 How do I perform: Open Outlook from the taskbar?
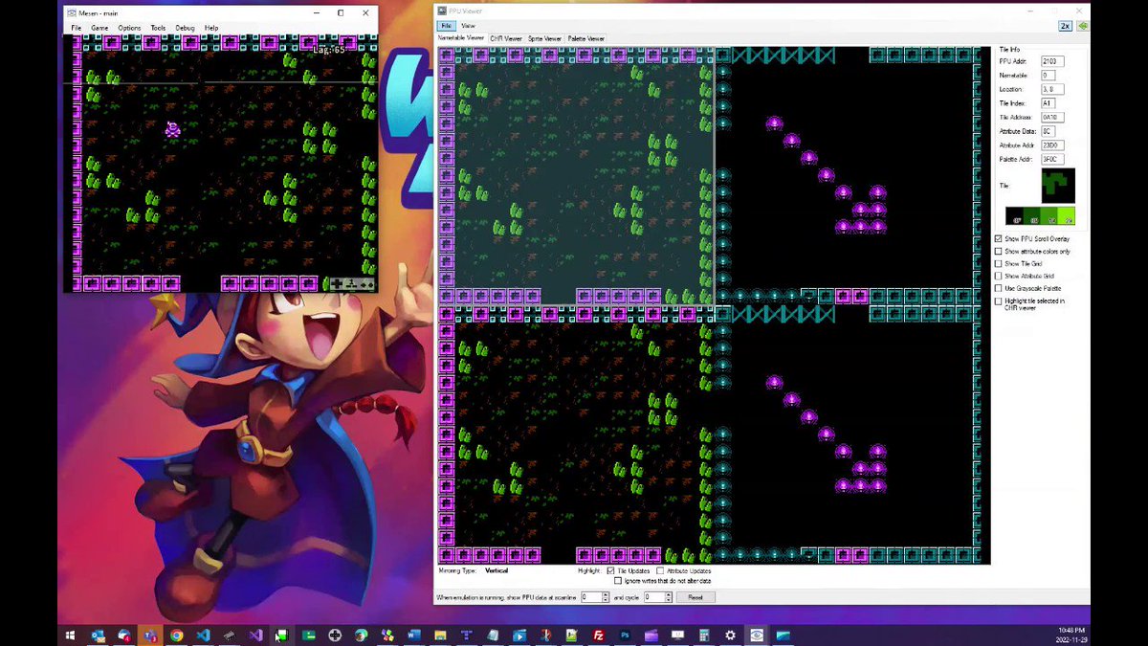coord(98,635)
